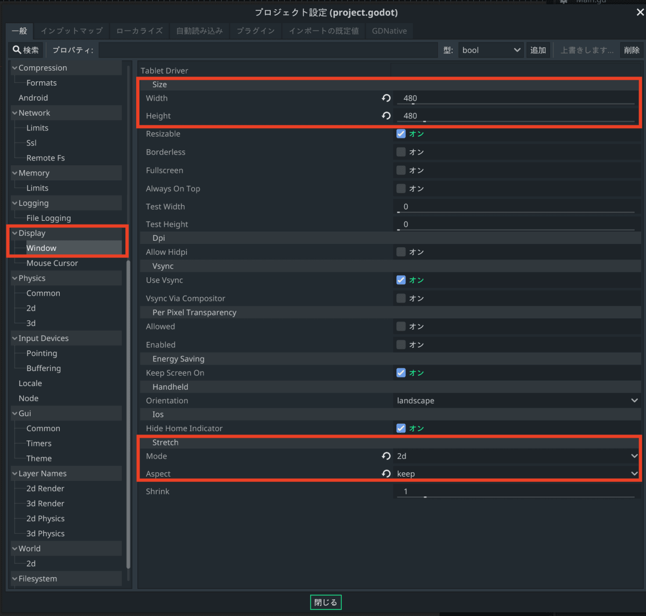
Task: Click the 追加 button
Action: coord(538,50)
